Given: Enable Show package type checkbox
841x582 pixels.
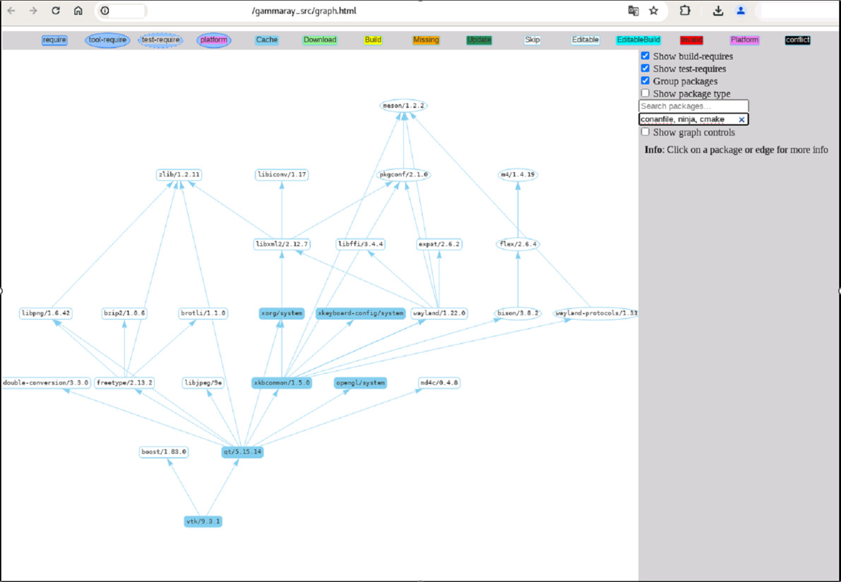Looking at the screenshot, I should (x=645, y=92).
